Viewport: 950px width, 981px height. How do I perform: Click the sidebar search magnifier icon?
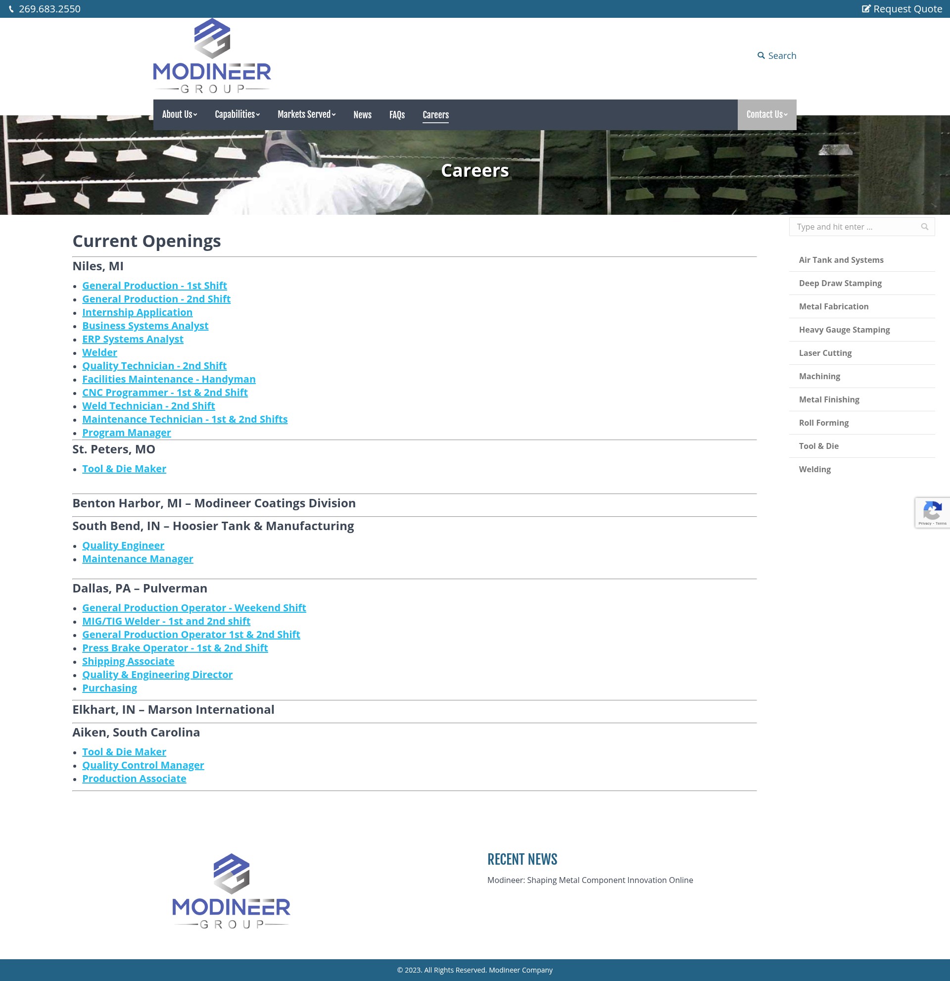point(924,227)
